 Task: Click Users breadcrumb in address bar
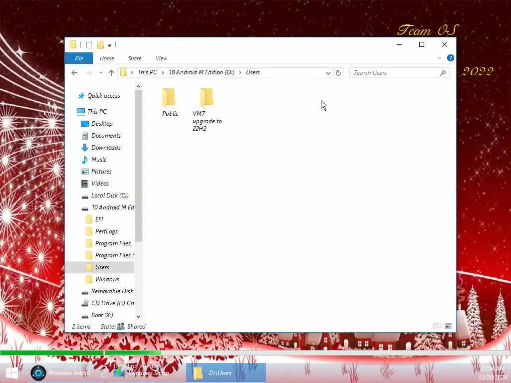[x=253, y=72]
